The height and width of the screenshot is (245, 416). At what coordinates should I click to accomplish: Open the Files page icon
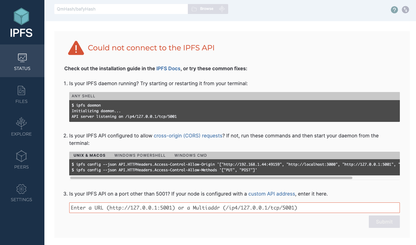point(21,90)
